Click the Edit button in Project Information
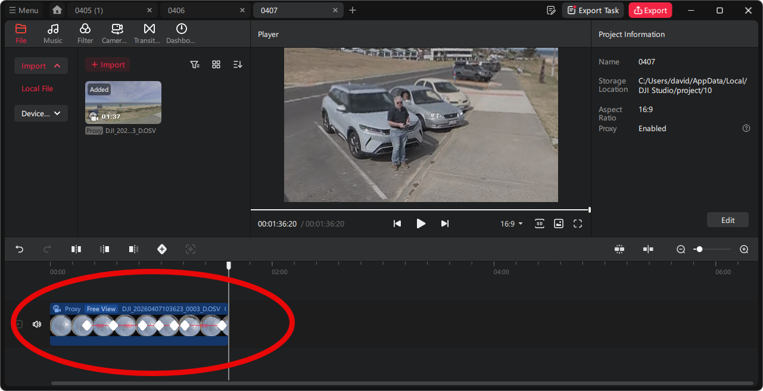The image size is (763, 391). click(727, 220)
